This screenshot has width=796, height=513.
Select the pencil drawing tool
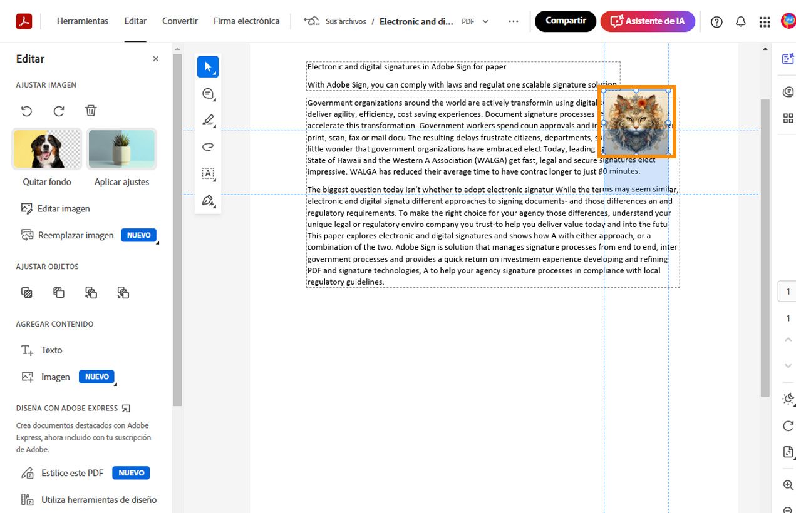click(208, 120)
